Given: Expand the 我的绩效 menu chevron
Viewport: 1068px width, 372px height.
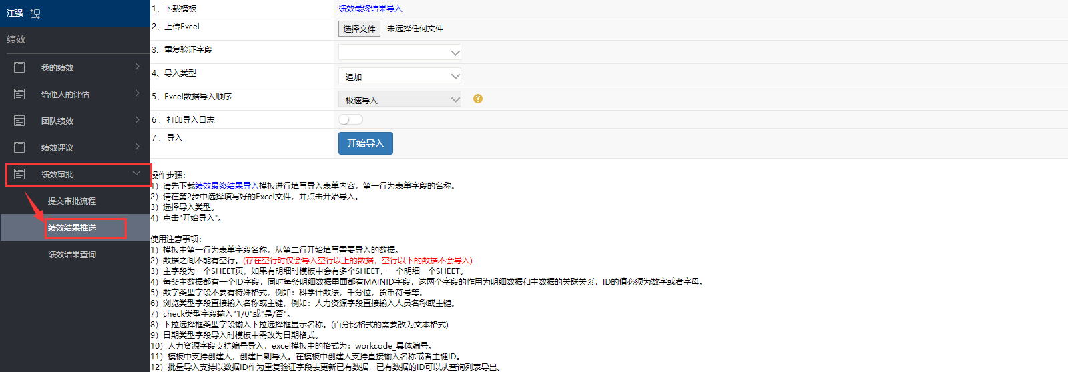Looking at the screenshot, I should 137,67.
